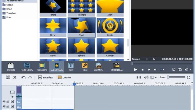The height and width of the screenshot is (110, 195).
Task: Open the audio mixer icon
Action: pyautogui.click(x=146, y=77)
